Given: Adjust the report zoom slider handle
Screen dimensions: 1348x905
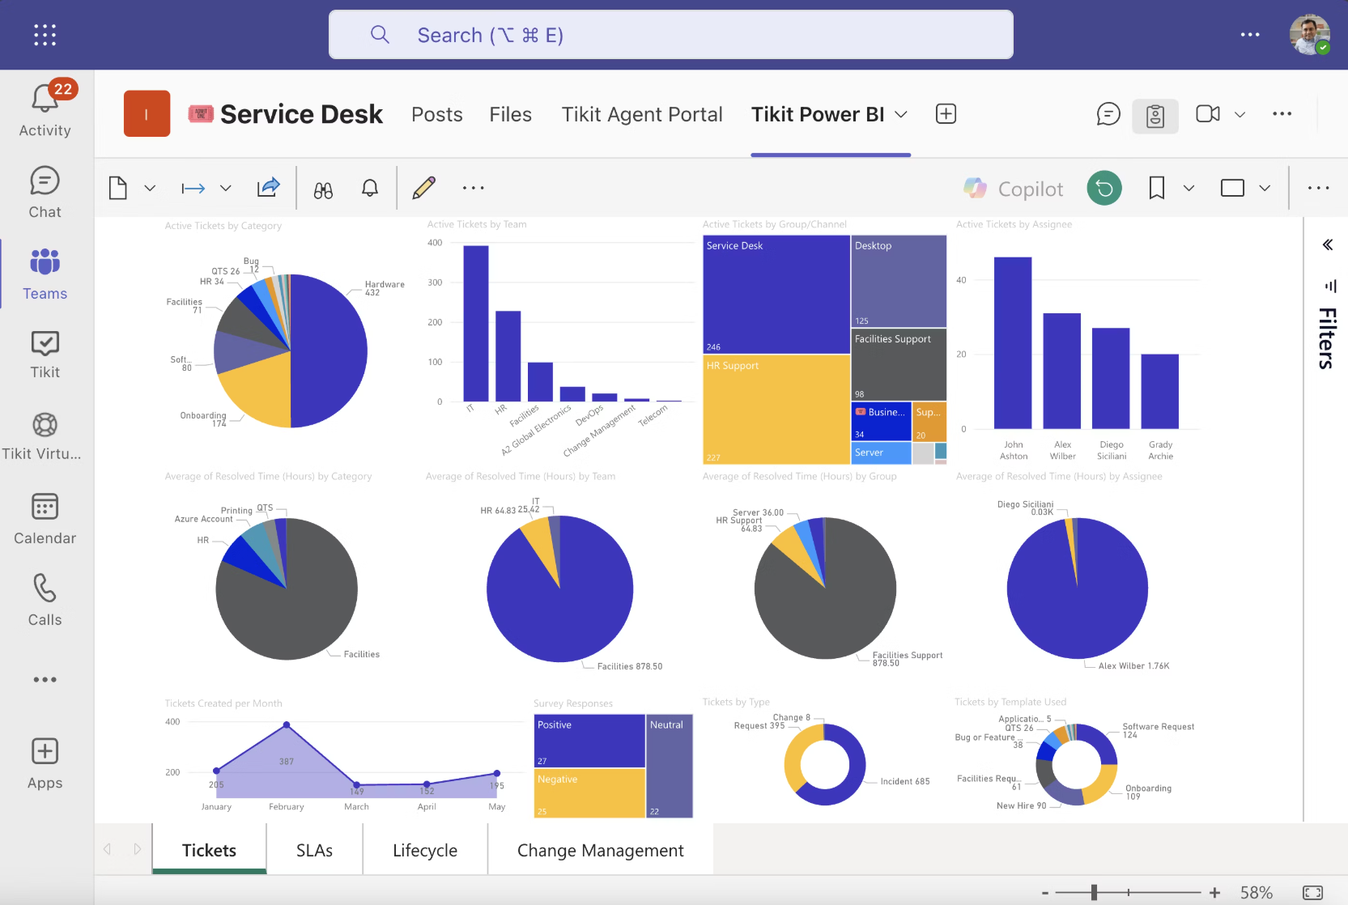Looking at the screenshot, I should coord(1094,892).
